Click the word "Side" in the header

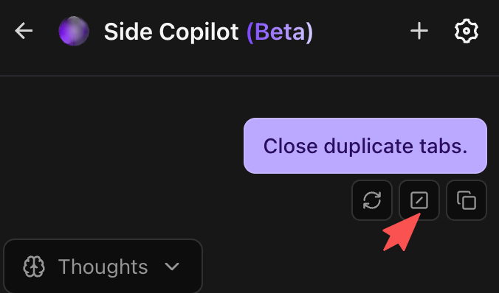pyautogui.click(x=128, y=32)
